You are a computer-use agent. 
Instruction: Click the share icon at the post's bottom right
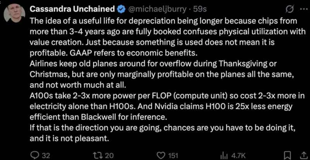coord(301,155)
